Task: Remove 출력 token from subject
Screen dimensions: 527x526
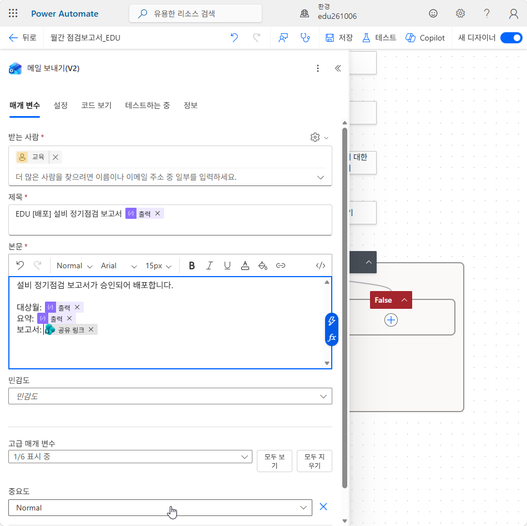Action: [158, 213]
